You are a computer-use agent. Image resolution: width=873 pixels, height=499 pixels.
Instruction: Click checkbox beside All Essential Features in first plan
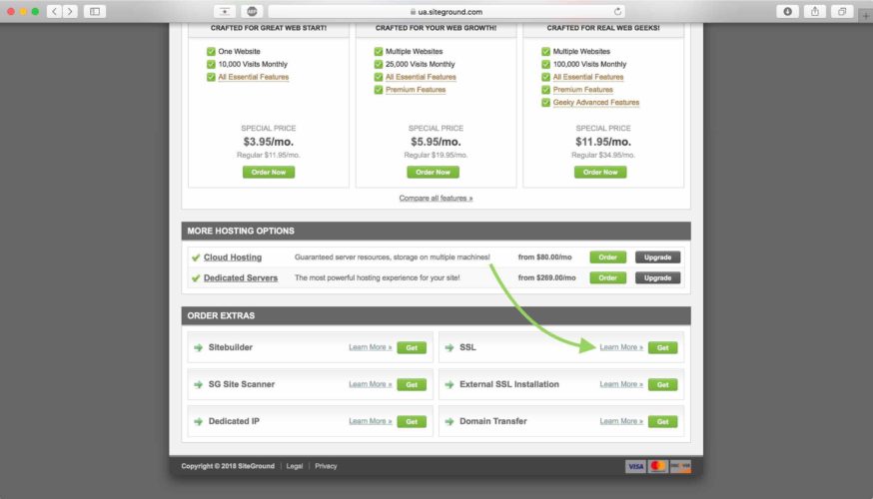click(x=211, y=77)
